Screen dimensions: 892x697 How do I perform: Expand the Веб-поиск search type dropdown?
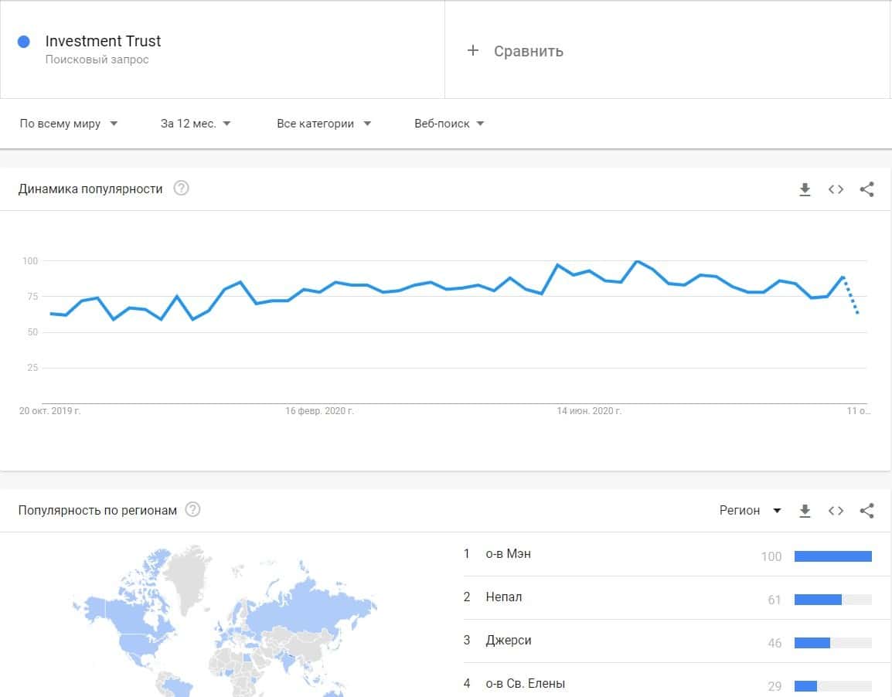pos(449,124)
